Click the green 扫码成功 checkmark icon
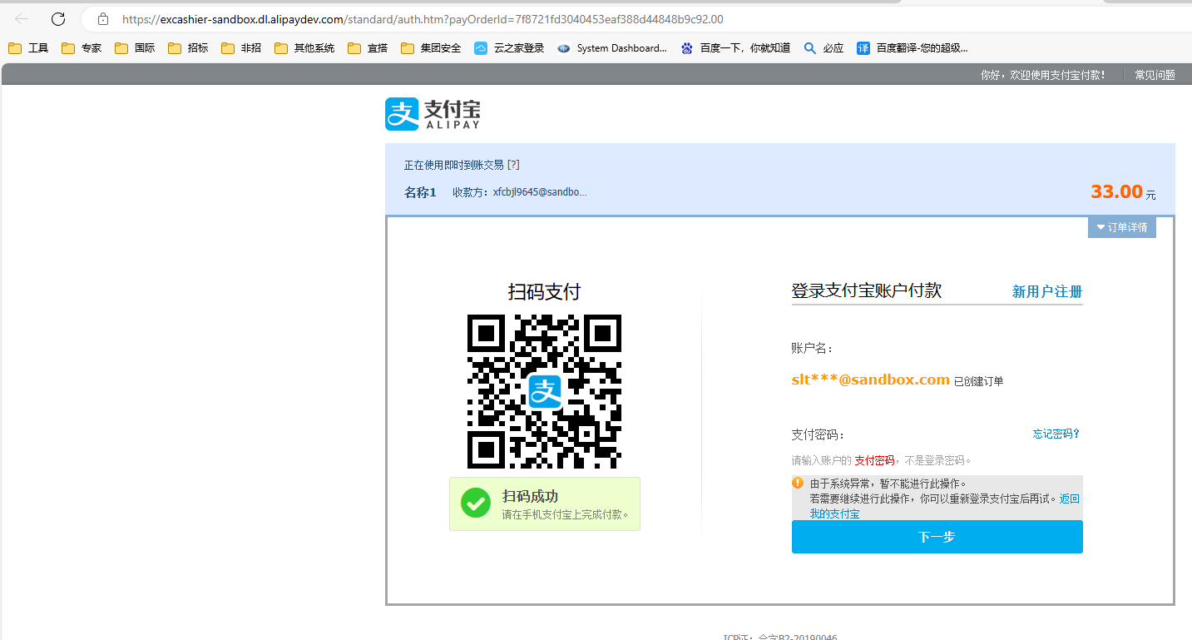1192x640 pixels. click(x=476, y=504)
